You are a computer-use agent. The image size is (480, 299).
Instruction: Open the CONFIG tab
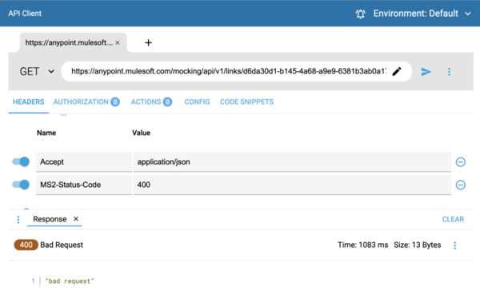197,102
